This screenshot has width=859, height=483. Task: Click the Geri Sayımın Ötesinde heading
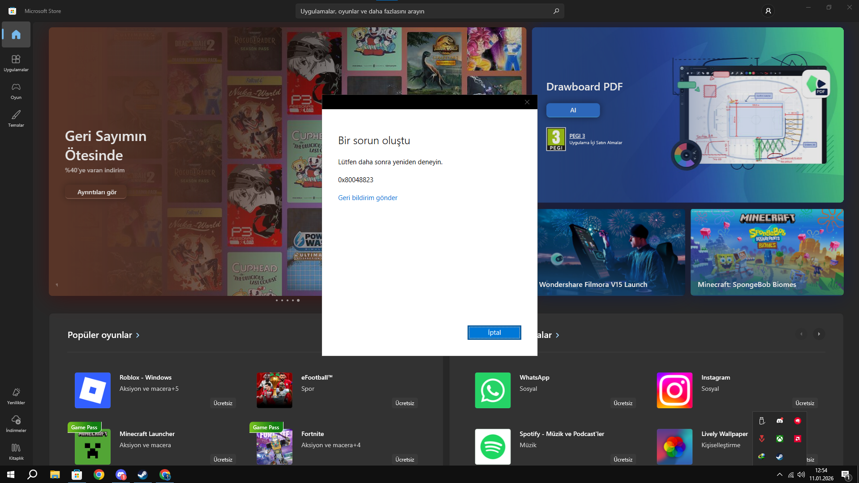coord(106,145)
